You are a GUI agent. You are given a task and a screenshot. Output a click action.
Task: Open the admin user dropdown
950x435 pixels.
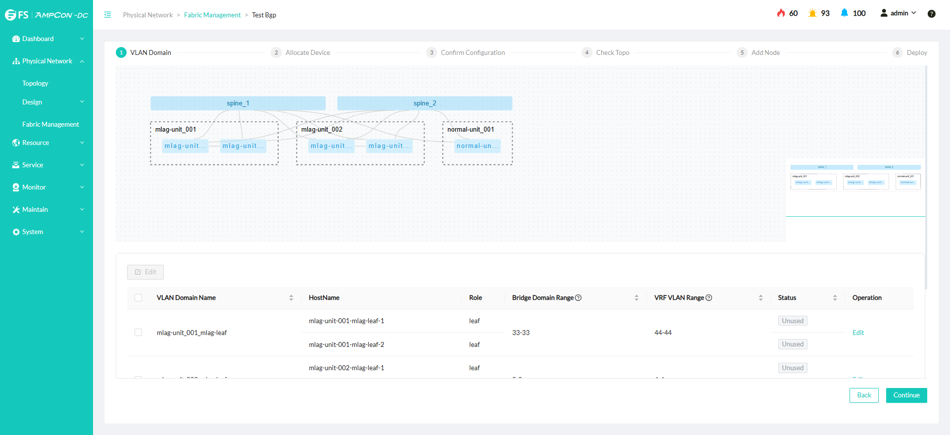click(898, 13)
